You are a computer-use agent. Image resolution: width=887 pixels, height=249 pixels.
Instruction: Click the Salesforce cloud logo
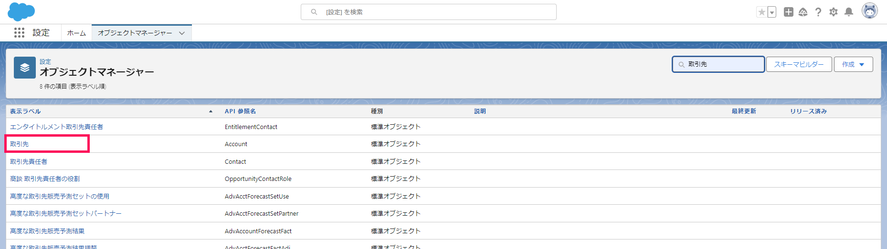[x=21, y=11]
